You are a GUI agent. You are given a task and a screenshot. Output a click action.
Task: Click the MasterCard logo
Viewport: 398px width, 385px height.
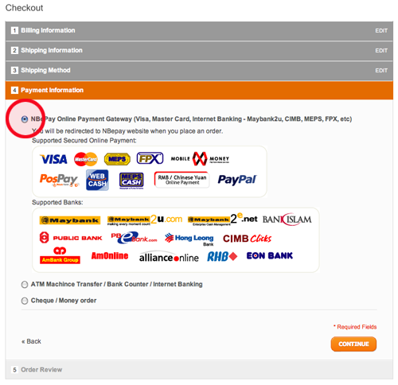(86, 159)
